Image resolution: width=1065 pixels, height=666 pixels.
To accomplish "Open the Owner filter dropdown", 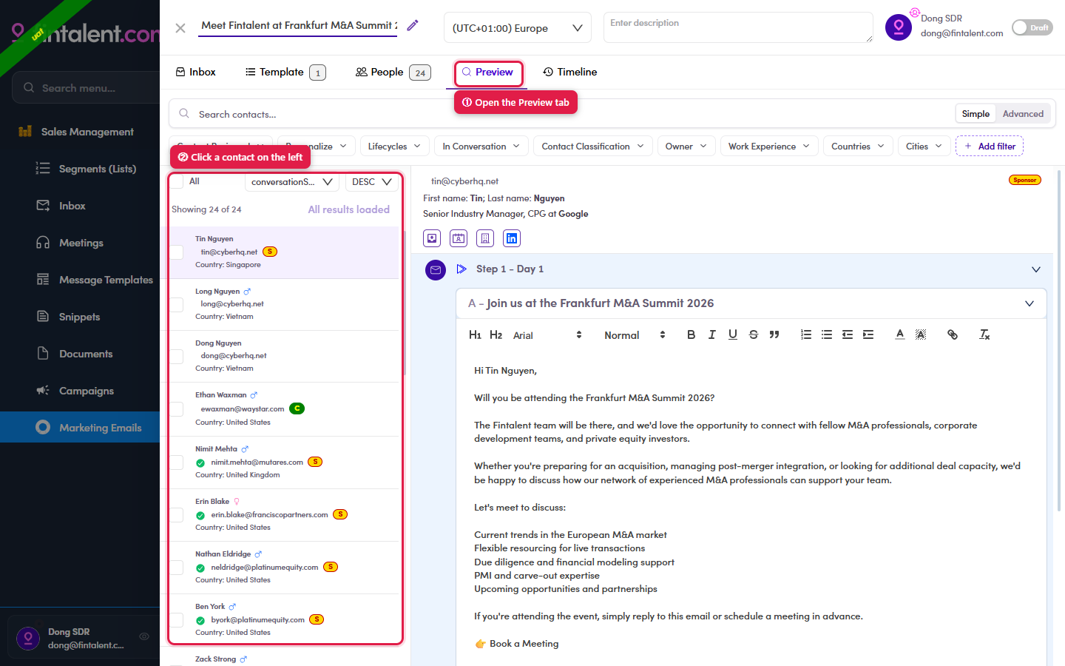I will tap(686, 147).
